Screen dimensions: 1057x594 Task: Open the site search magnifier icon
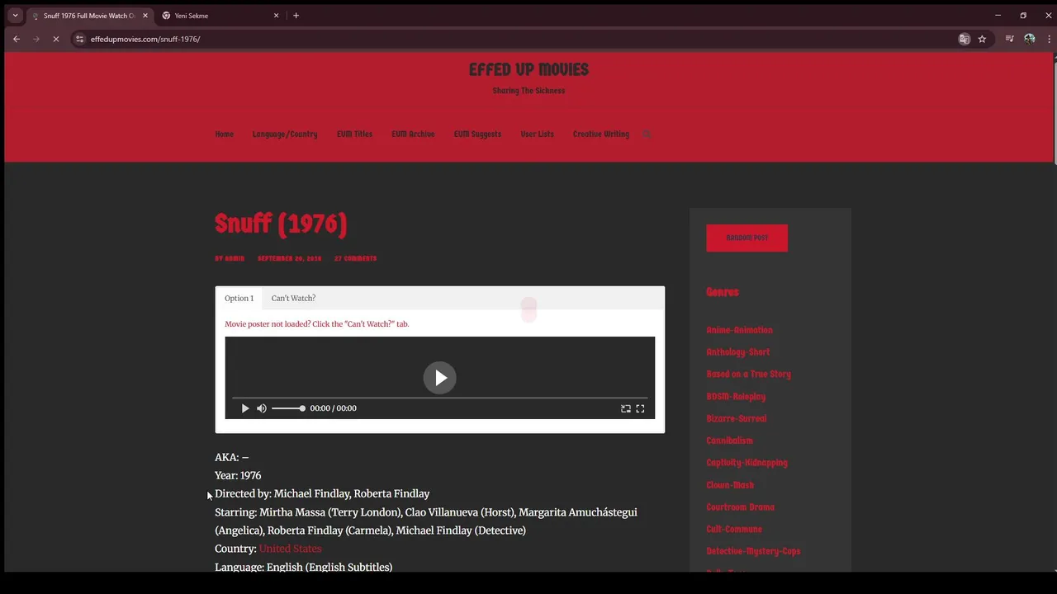tap(647, 134)
